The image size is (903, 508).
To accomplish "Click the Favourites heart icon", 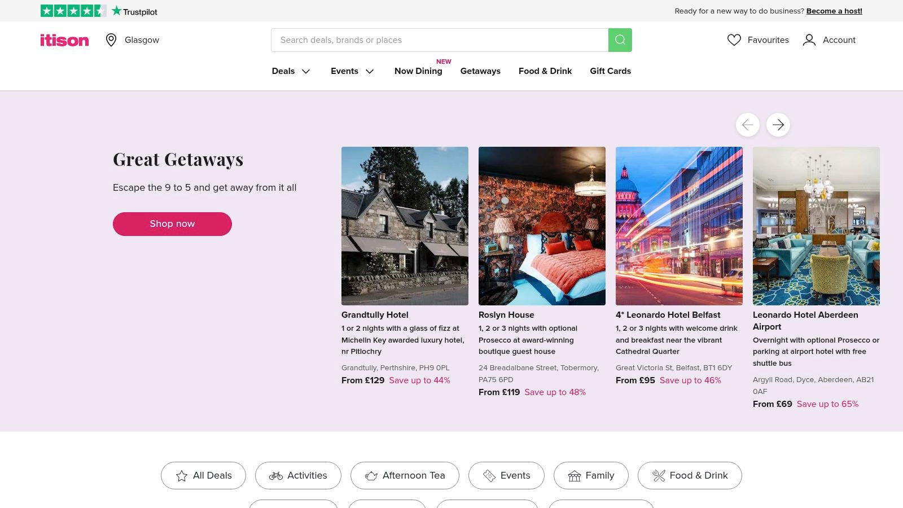I will pyautogui.click(x=734, y=40).
